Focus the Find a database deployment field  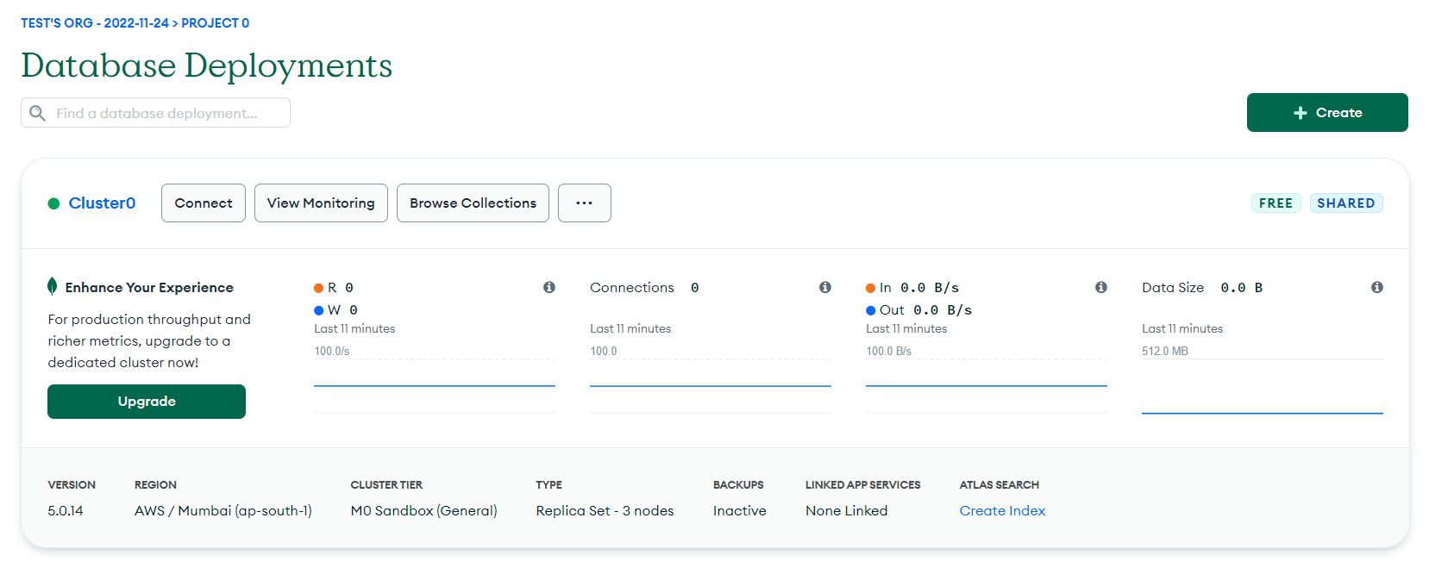(155, 113)
